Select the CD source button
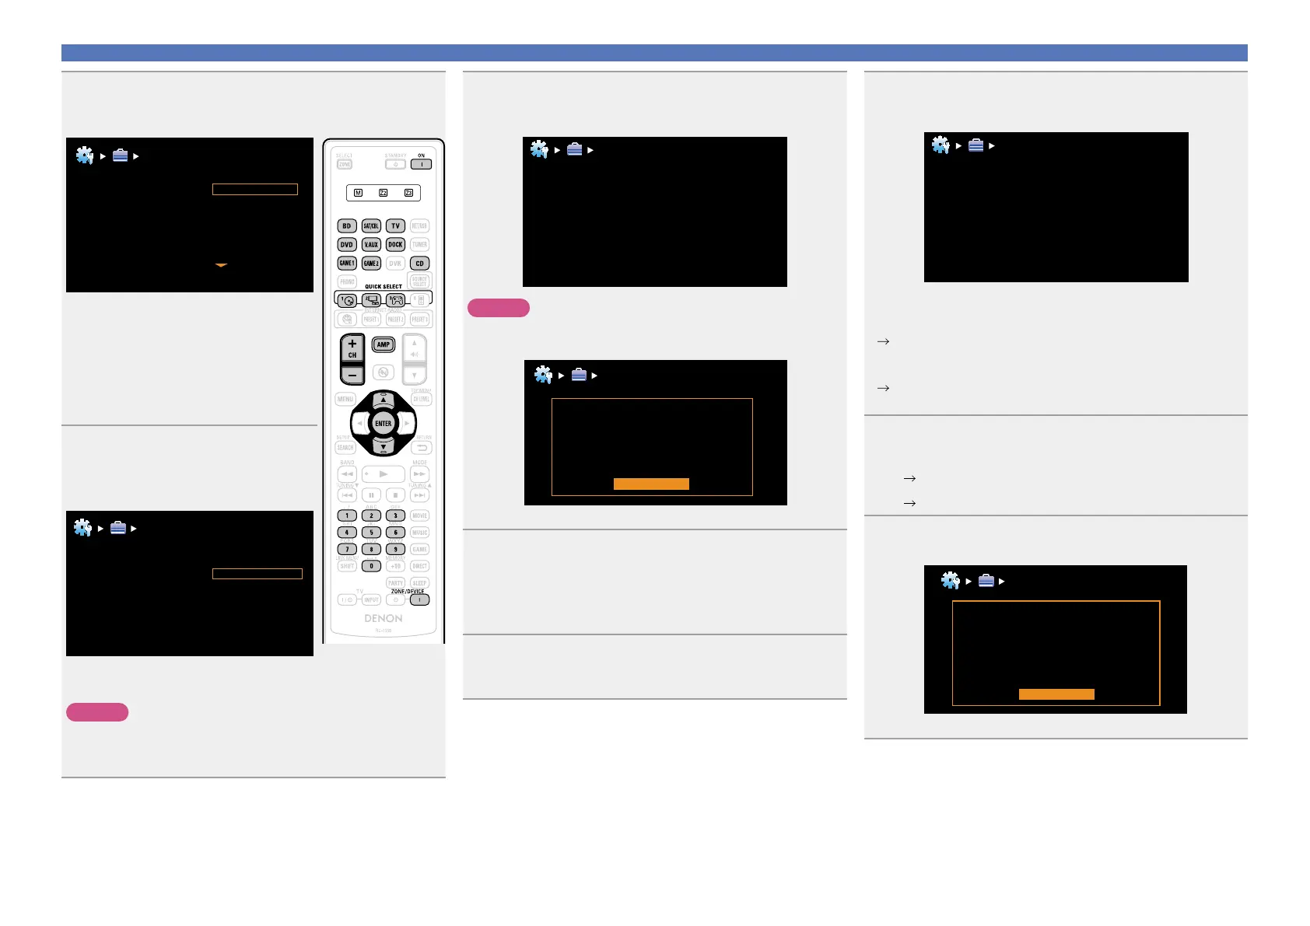The image size is (1310, 926). tap(420, 263)
